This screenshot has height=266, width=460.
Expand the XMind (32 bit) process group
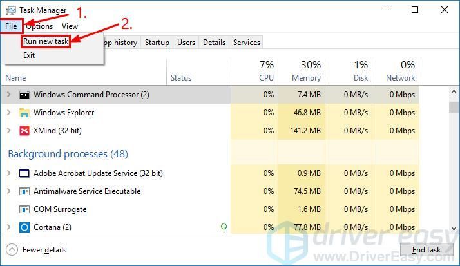click(x=9, y=131)
